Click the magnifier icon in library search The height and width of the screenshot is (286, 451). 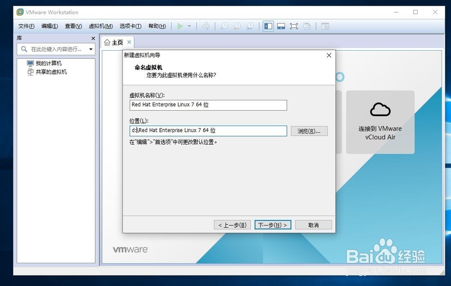24,49
